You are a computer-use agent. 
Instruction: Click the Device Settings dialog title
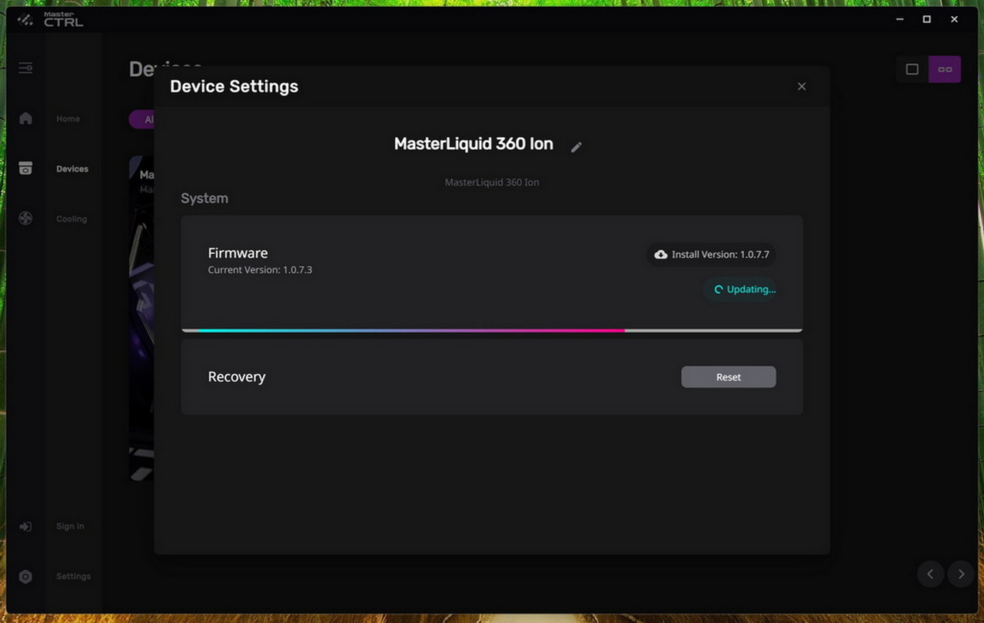(234, 86)
